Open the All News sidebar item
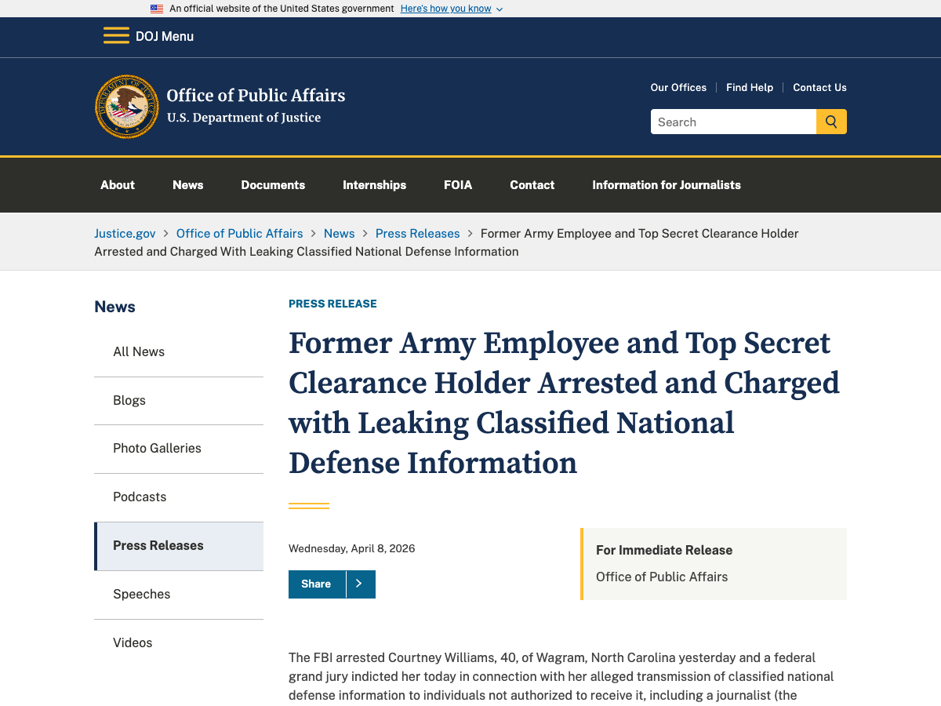Screen dimensions: 941x706 (x=139, y=351)
